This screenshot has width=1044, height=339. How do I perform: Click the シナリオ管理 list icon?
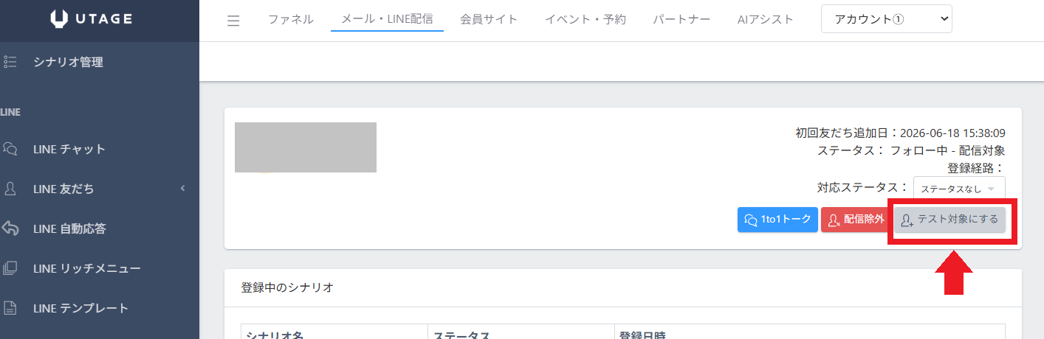[x=10, y=63]
